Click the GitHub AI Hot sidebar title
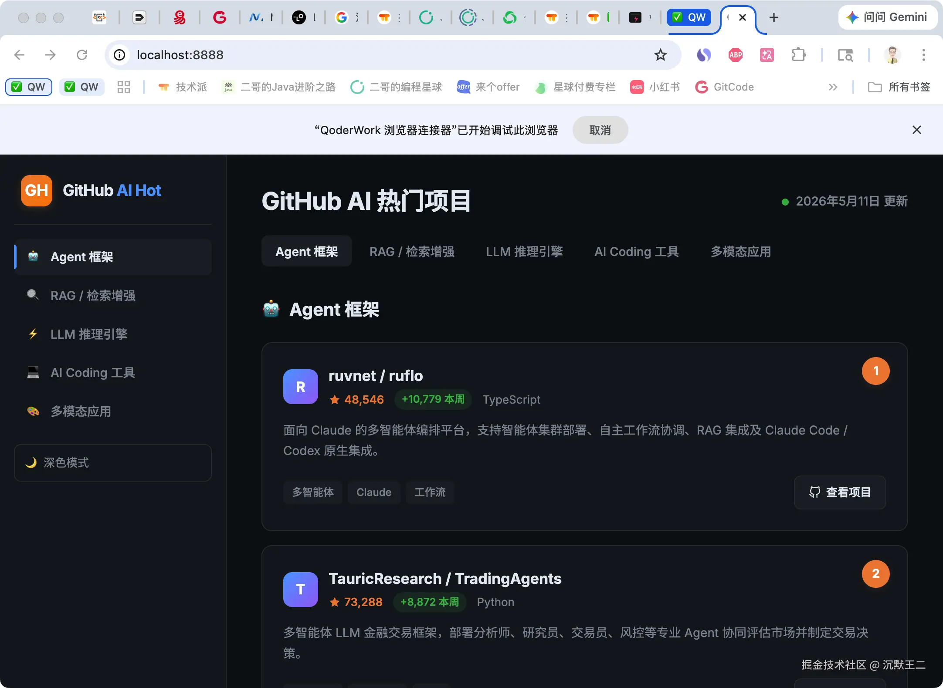Screen dimensions: 943x688 pyautogui.click(x=112, y=190)
